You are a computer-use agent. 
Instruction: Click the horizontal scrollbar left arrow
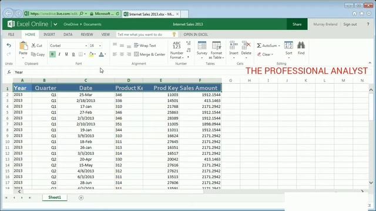click(19, 192)
